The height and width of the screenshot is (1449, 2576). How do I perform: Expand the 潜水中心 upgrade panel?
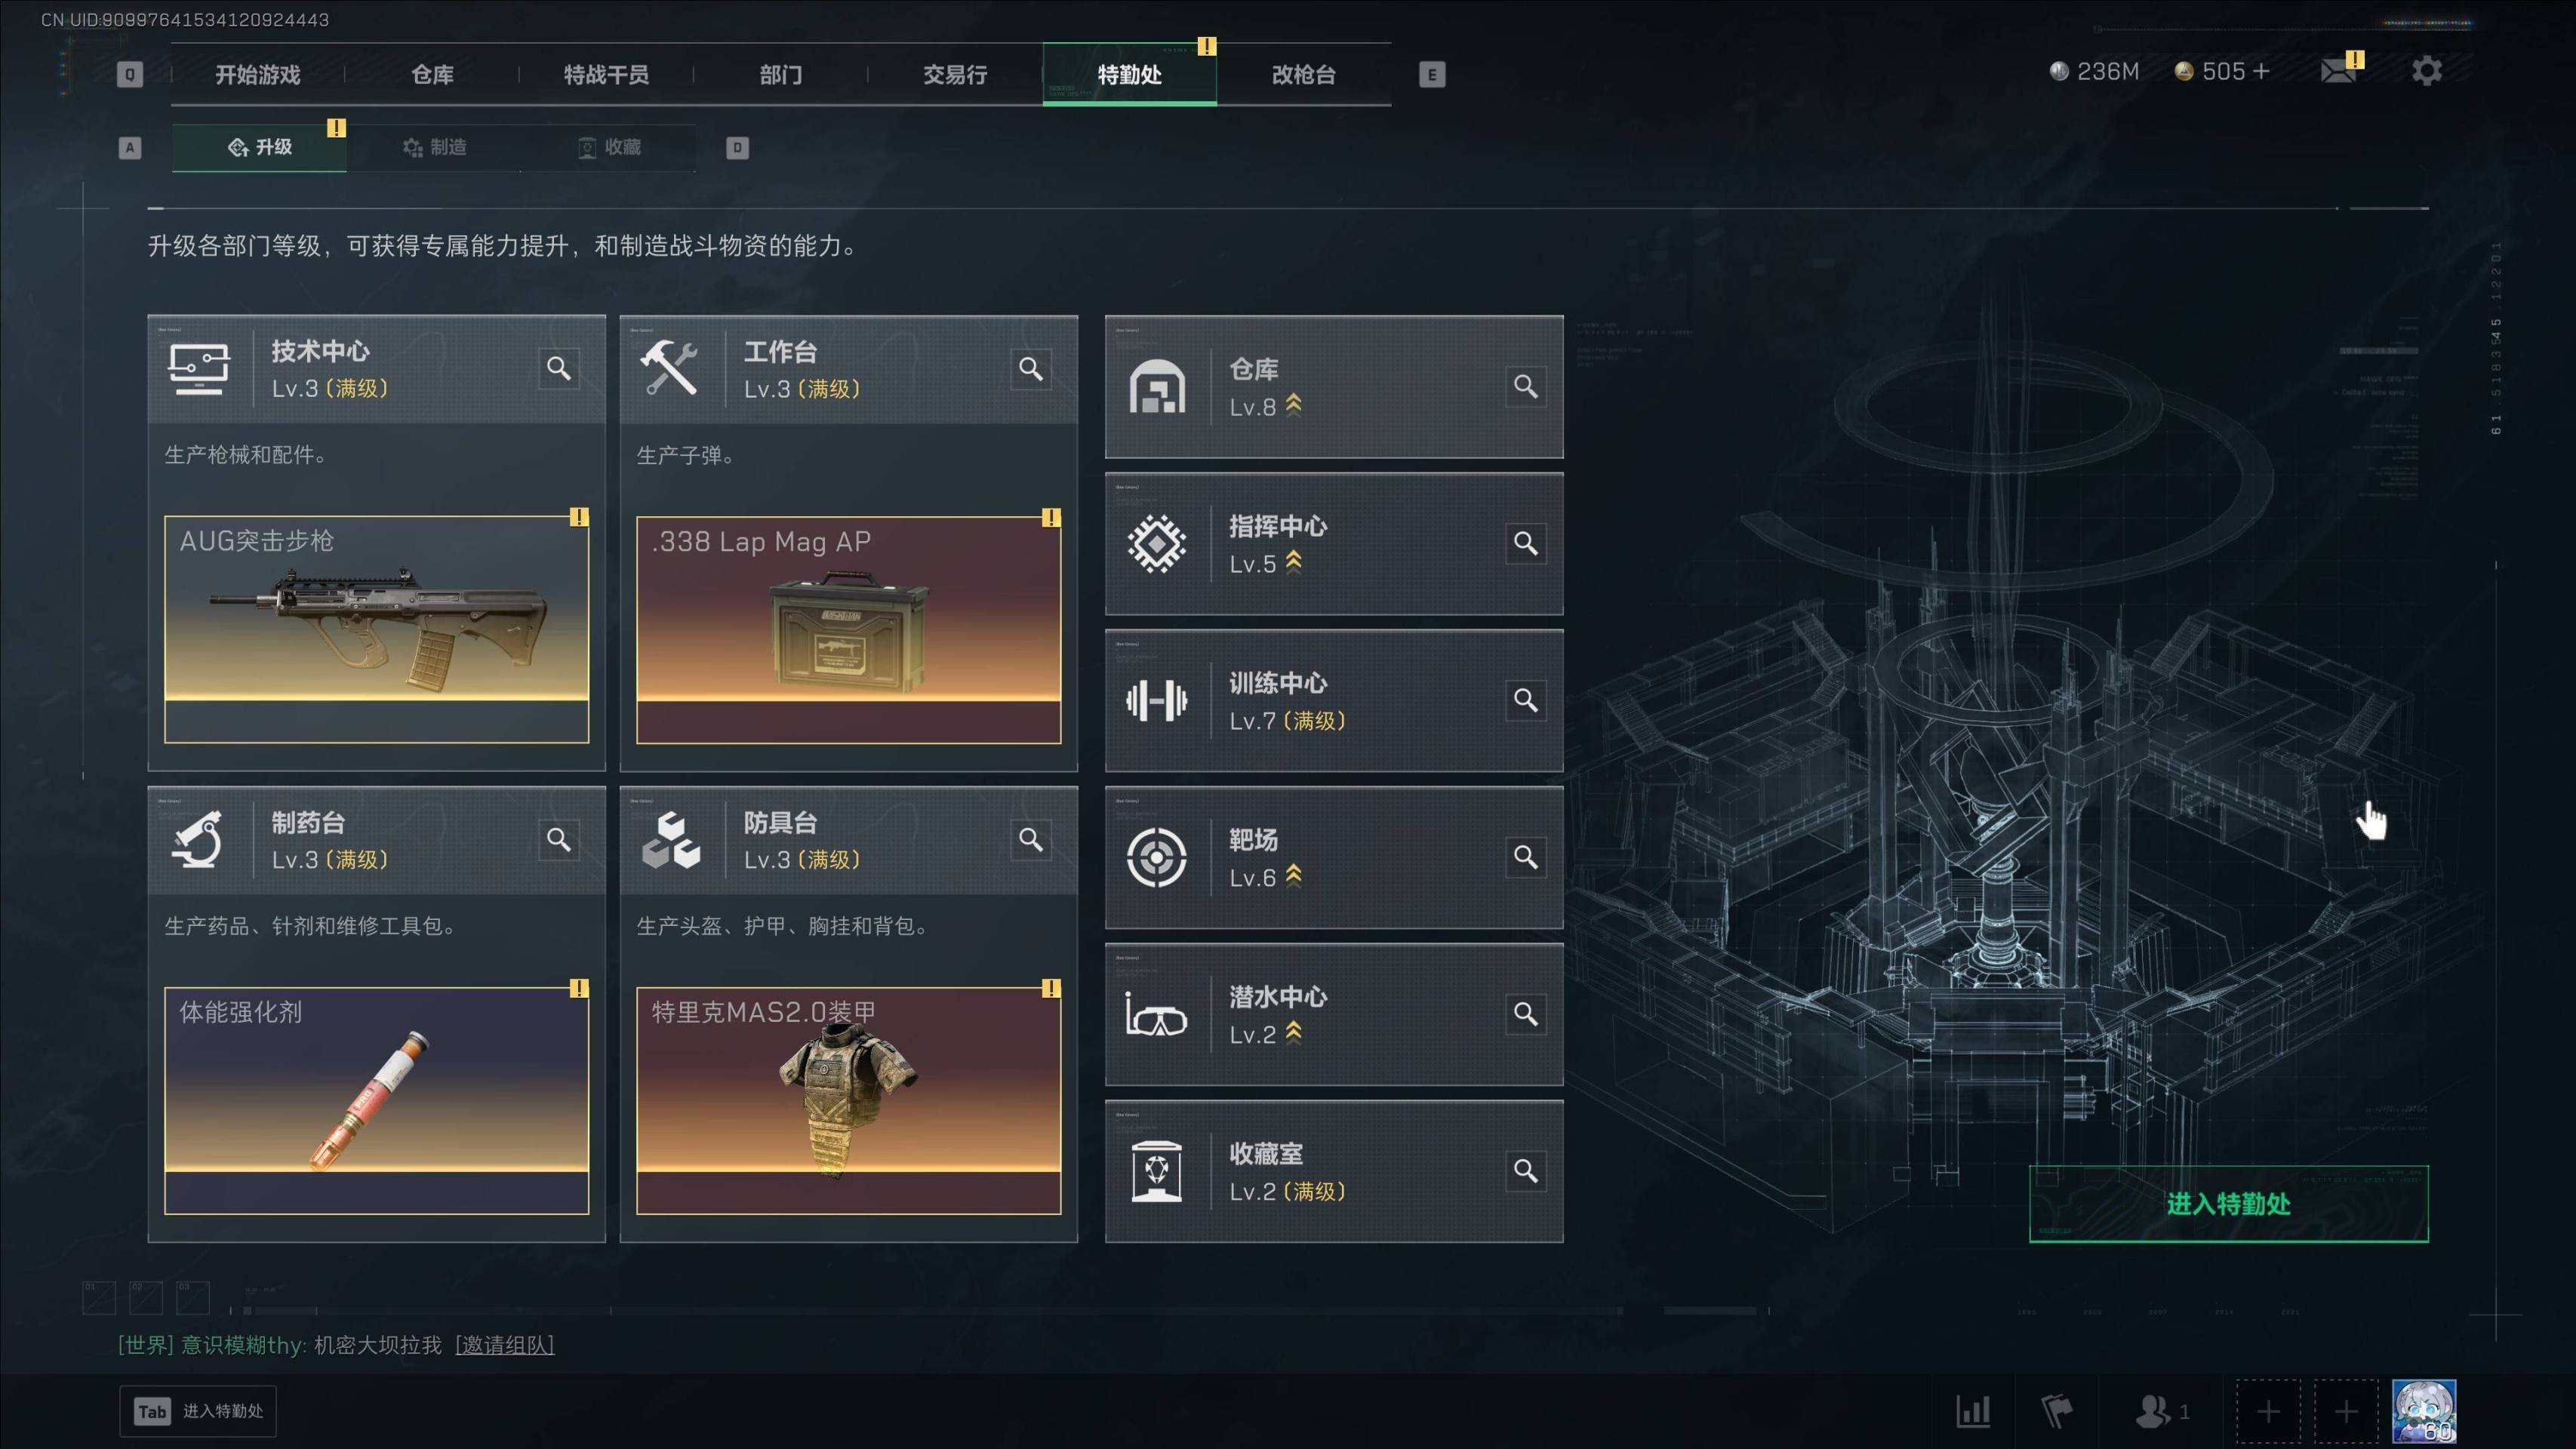1334,1014
